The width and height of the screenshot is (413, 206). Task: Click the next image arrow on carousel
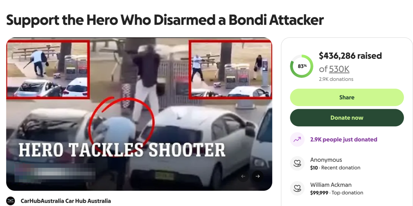(258, 176)
